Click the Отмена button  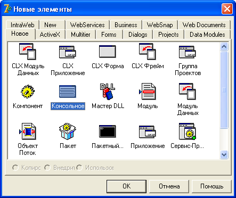[x=169, y=186]
